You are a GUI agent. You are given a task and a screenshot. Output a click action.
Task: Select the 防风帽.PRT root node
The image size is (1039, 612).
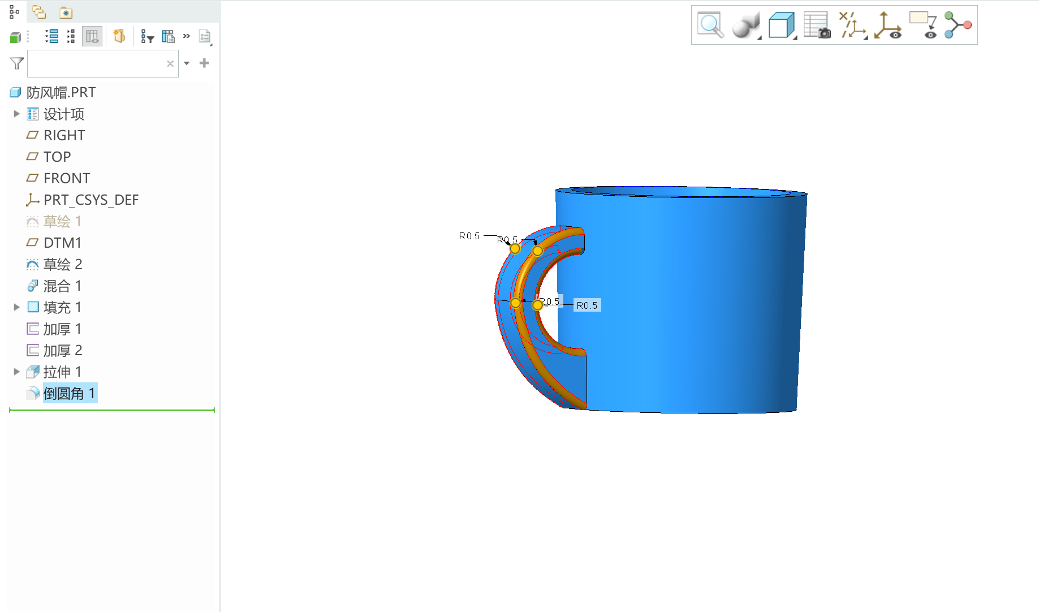click(61, 92)
